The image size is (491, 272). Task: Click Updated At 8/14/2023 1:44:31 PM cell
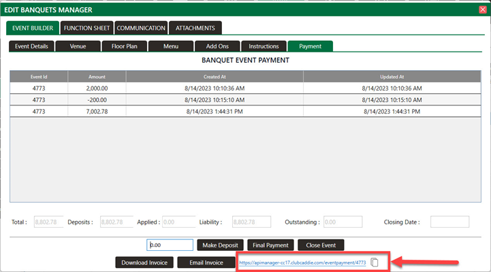[x=392, y=112]
